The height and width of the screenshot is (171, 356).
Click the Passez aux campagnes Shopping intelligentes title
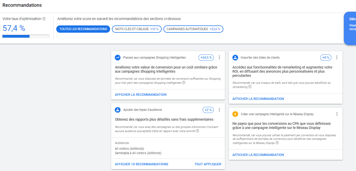(154, 58)
